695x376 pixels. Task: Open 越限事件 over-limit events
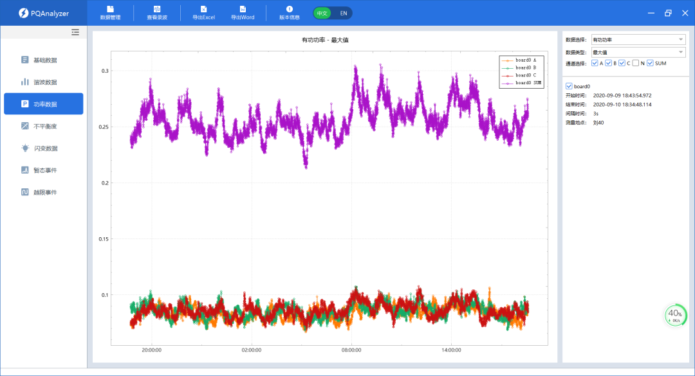pos(44,192)
